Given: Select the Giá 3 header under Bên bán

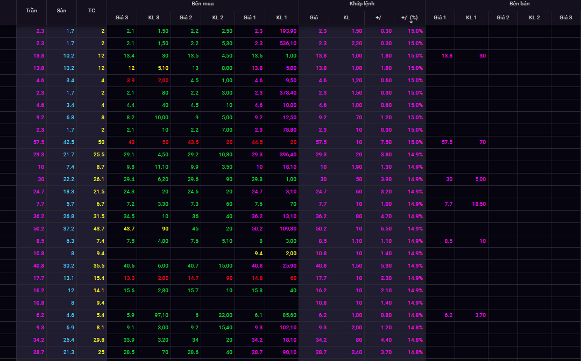Looking at the screenshot, I should click(566, 18).
